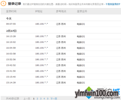Select login time 09:07:55
121x100 pixels.
11,24
